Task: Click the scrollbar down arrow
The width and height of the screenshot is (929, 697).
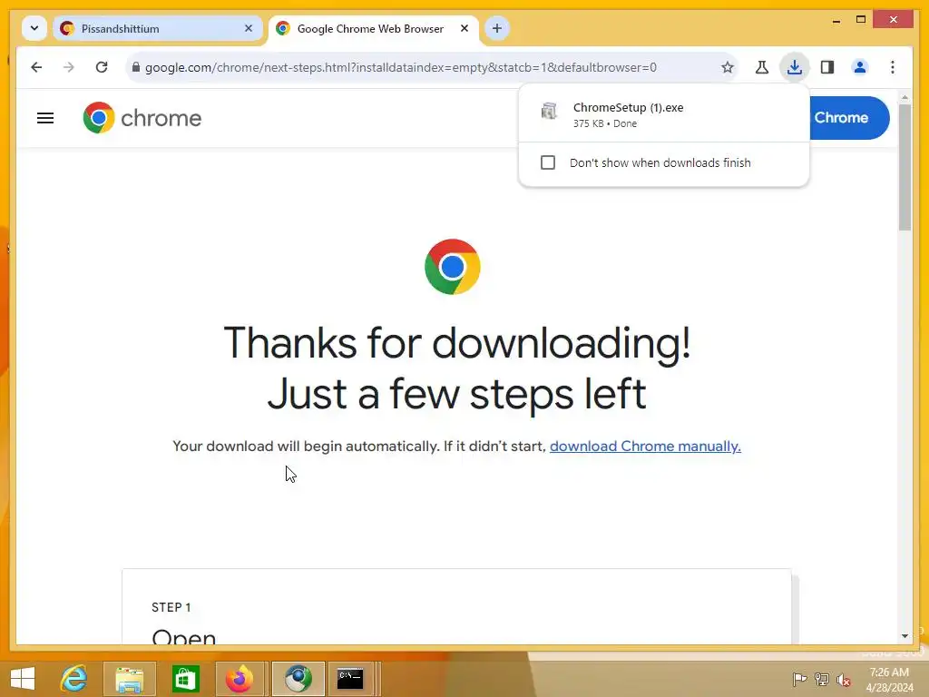Action: (x=905, y=636)
